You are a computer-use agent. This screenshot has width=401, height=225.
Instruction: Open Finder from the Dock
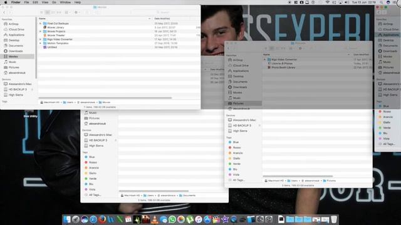(x=67, y=219)
